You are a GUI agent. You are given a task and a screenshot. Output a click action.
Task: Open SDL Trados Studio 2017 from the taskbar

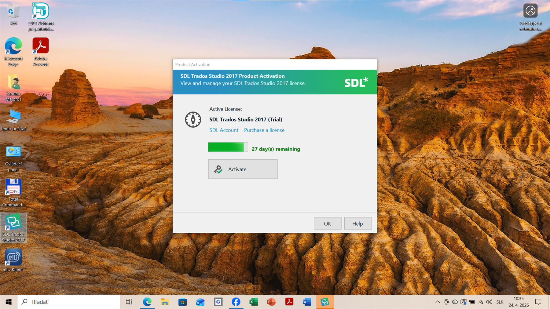325,302
